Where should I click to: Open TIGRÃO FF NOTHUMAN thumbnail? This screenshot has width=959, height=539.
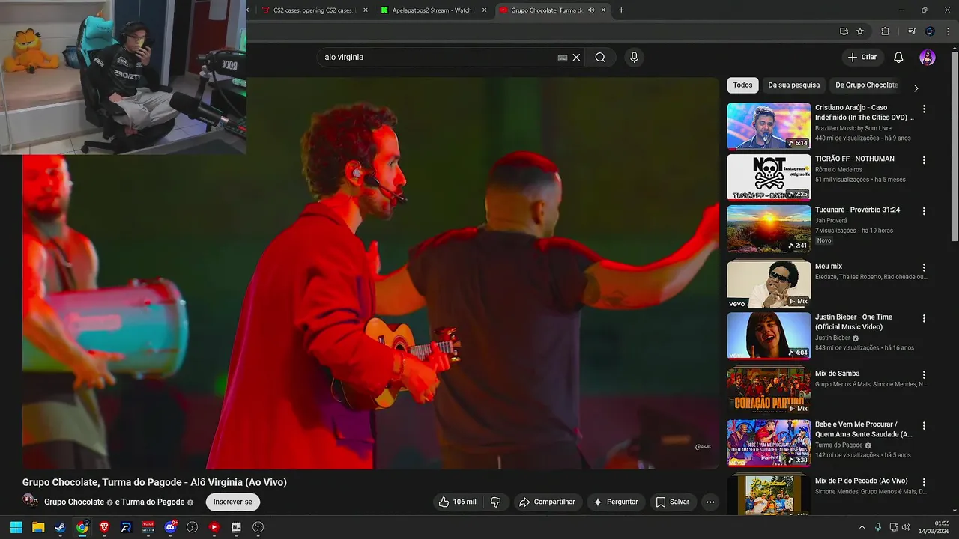coord(769,177)
